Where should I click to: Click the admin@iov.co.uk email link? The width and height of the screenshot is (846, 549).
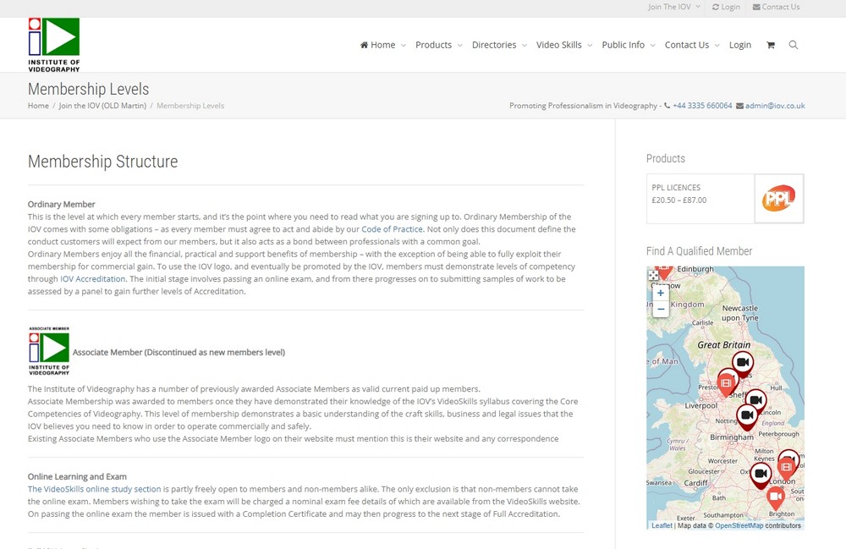point(774,106)
